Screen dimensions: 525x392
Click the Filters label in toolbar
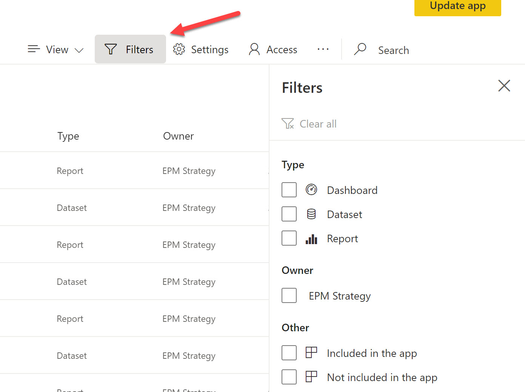[140, 49]
